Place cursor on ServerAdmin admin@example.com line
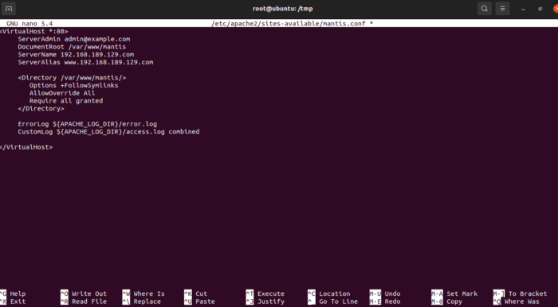558x307 pixels. click(x=74, y=39)
